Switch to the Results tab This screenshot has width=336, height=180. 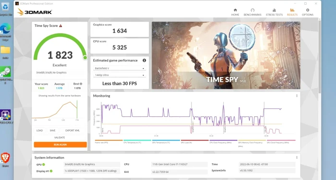292,12
